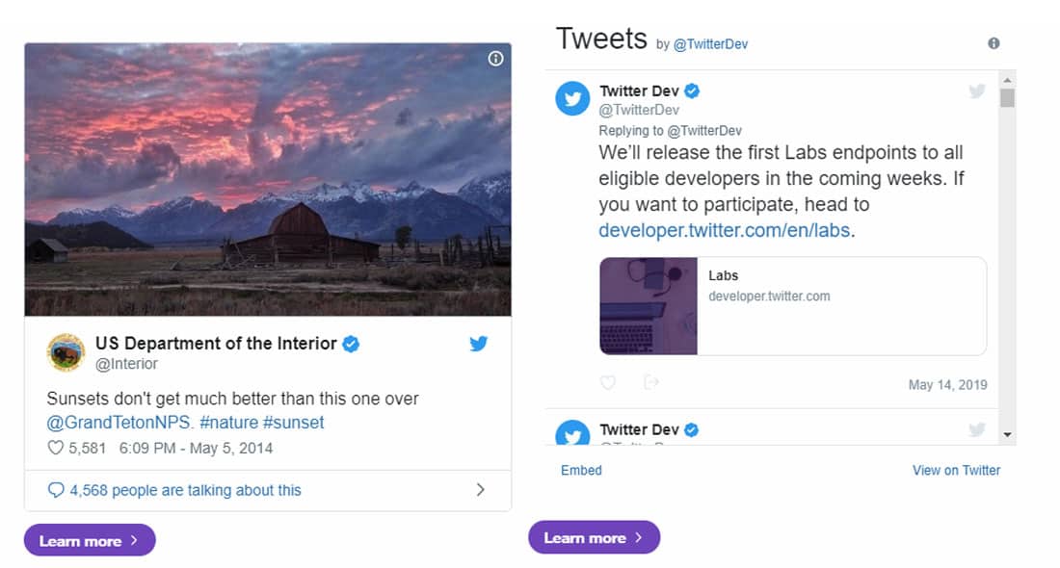Click the info icon beside Tweets header

tap(994, 43)
